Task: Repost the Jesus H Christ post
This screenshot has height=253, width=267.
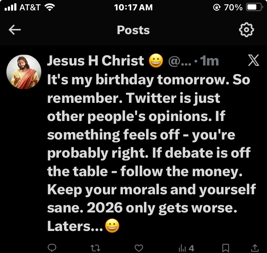Action: coord(95,247)
